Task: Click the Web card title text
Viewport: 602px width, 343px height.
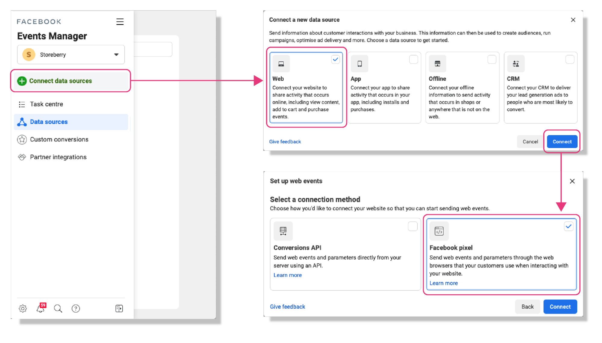Action: [278, 79]
